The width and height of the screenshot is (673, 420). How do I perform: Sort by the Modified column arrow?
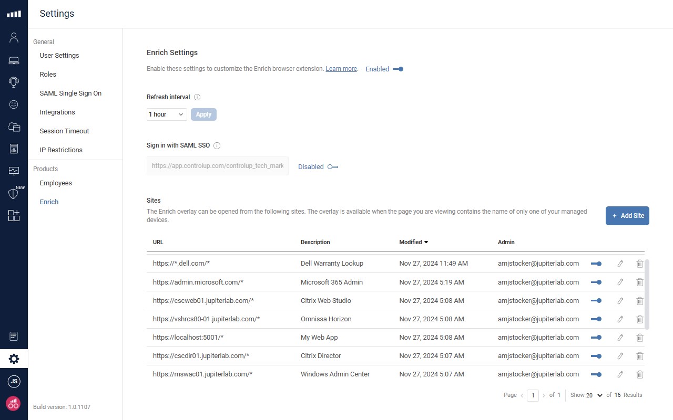click(426, 242)
